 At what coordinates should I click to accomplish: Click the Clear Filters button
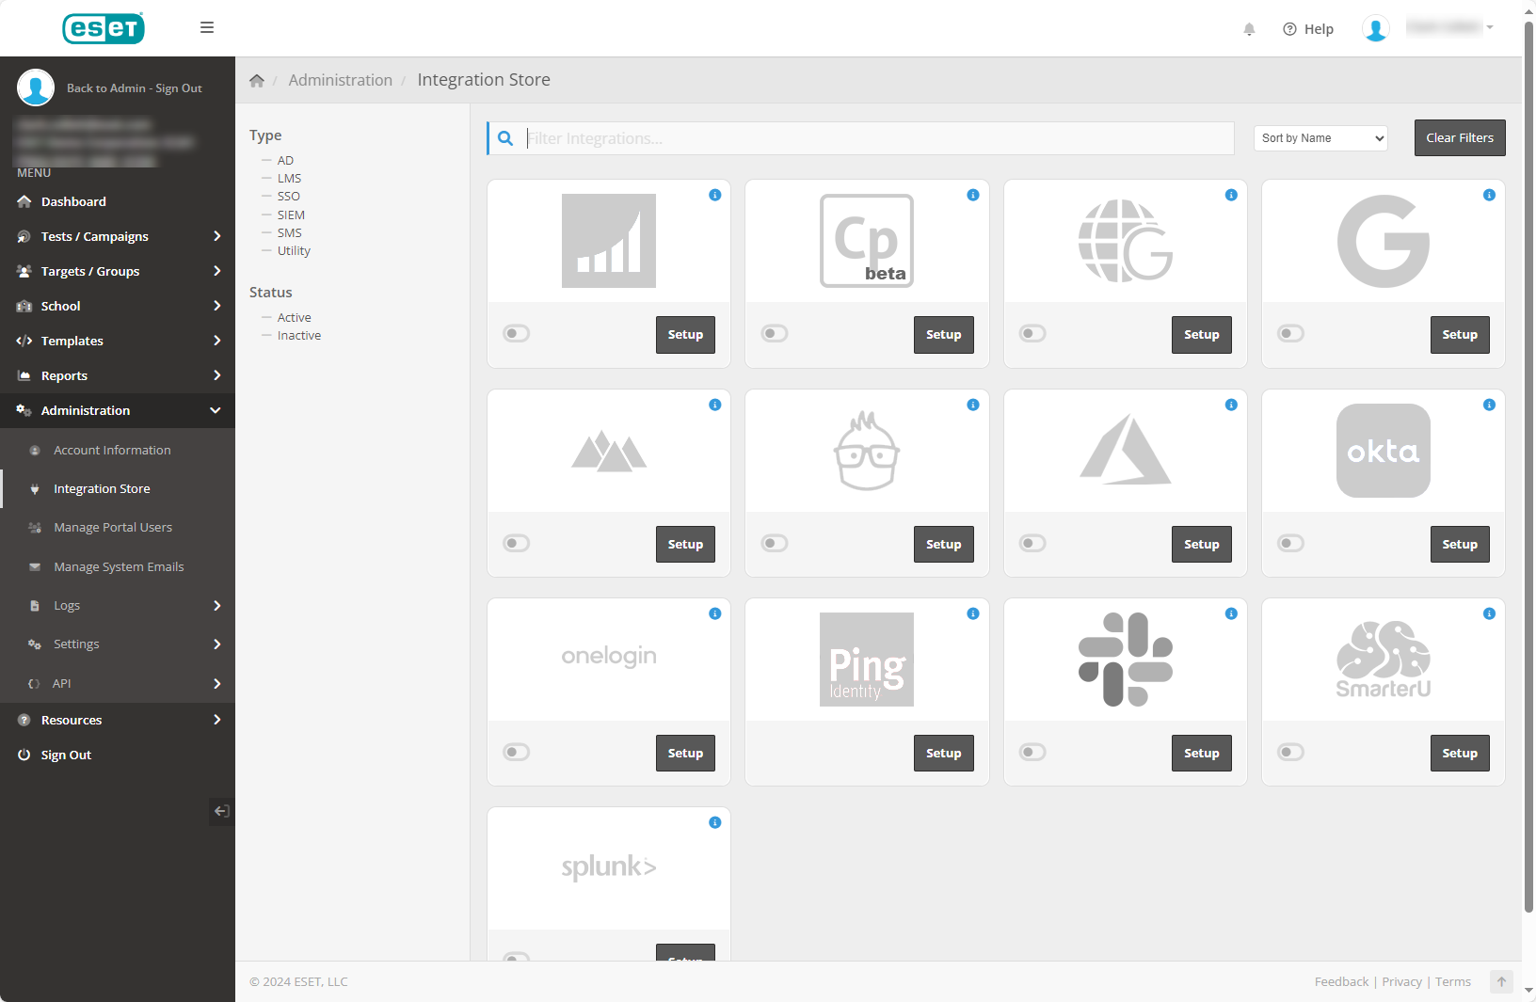[x=1460, y=137]
